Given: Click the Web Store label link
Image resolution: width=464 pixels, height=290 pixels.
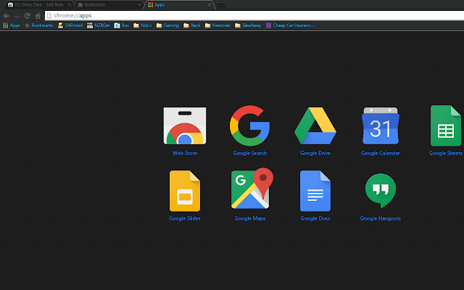Looking at the screenshot, I should 185,153.
